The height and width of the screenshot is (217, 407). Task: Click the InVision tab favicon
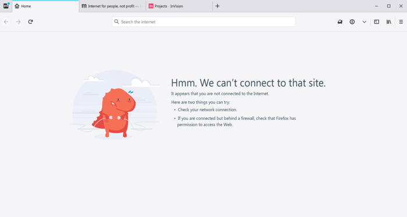coord(151,6)
